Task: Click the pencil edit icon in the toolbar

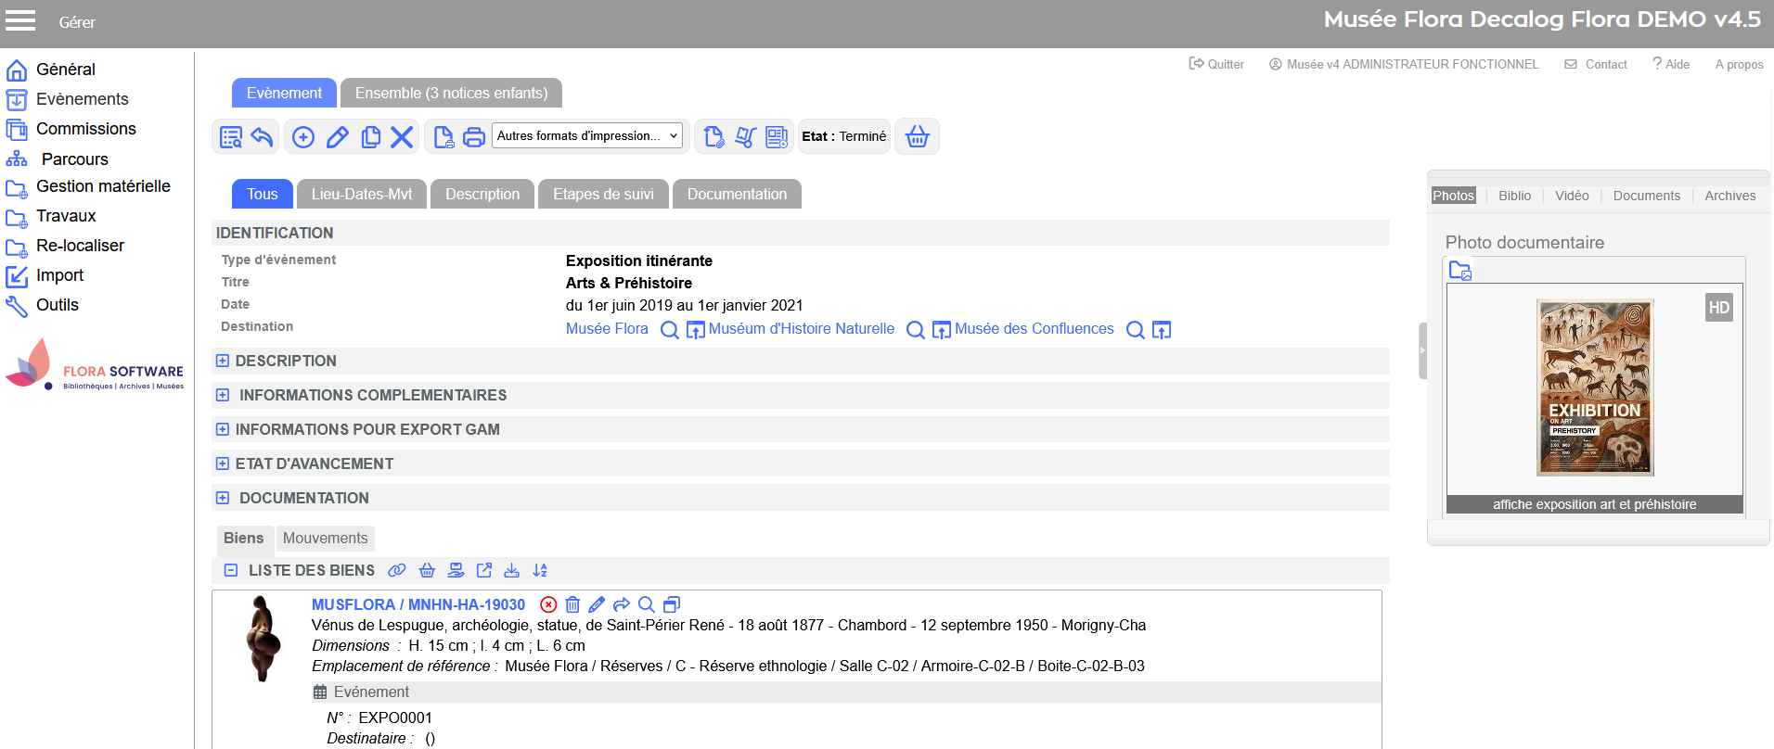Action: [337, 137]
